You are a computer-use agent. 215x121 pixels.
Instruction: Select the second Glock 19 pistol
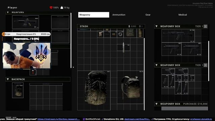181,71
